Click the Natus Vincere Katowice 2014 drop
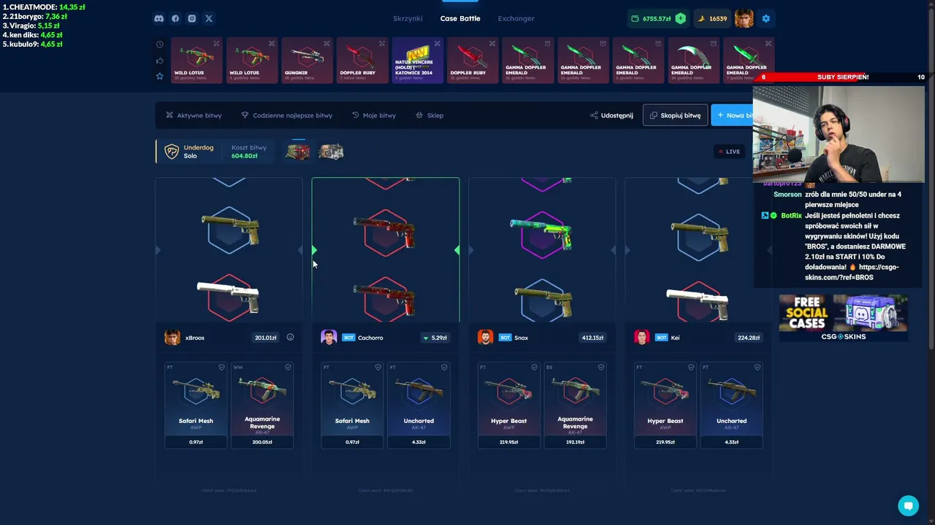This screenshot has height=525, width=935. click(417, 61)
